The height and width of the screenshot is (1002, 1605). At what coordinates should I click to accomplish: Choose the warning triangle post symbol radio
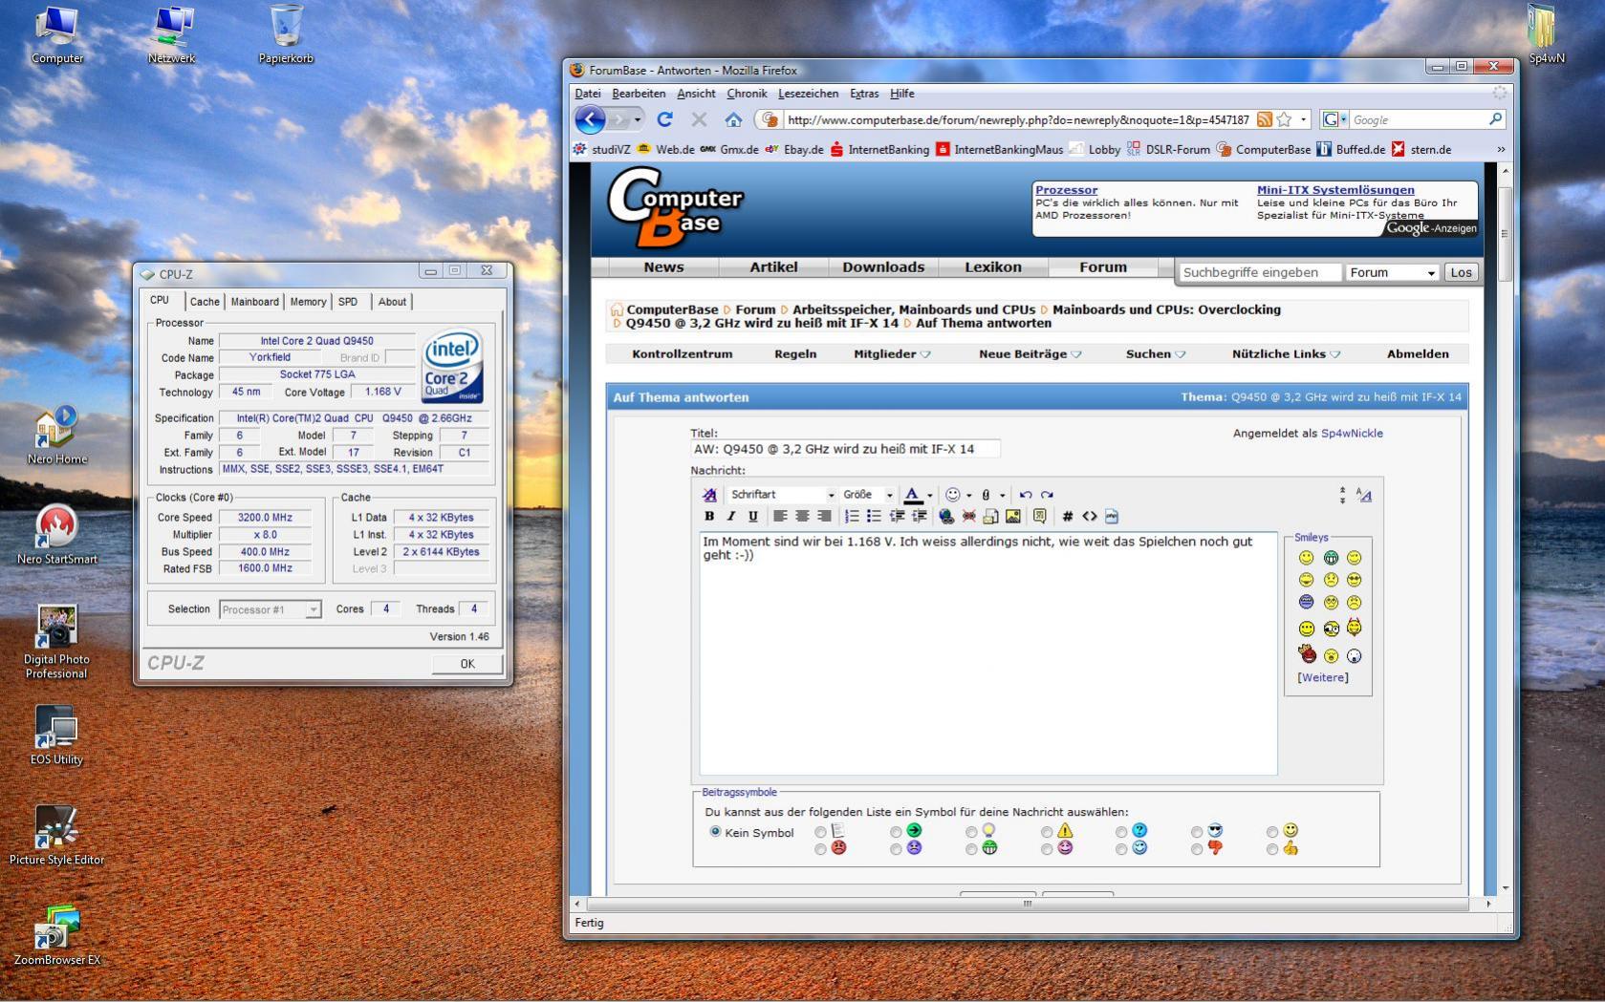(x=1047, y=832)
